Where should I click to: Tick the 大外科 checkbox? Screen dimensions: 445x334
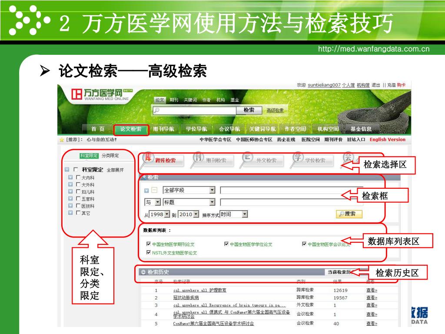[x=78, y=184]
